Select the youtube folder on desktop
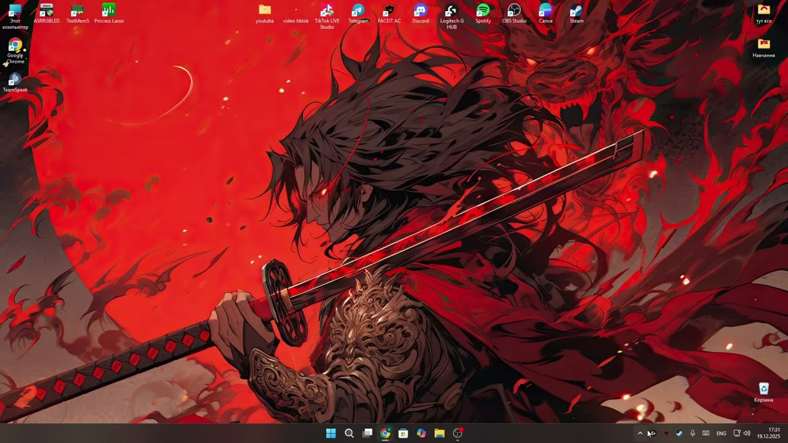 point(265,14)
